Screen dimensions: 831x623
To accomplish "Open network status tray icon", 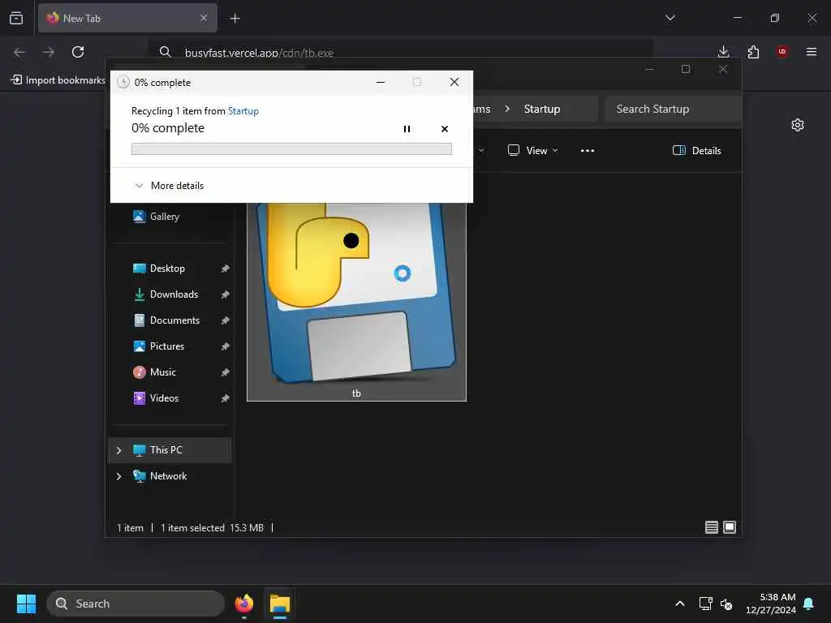I will point(705,604).
